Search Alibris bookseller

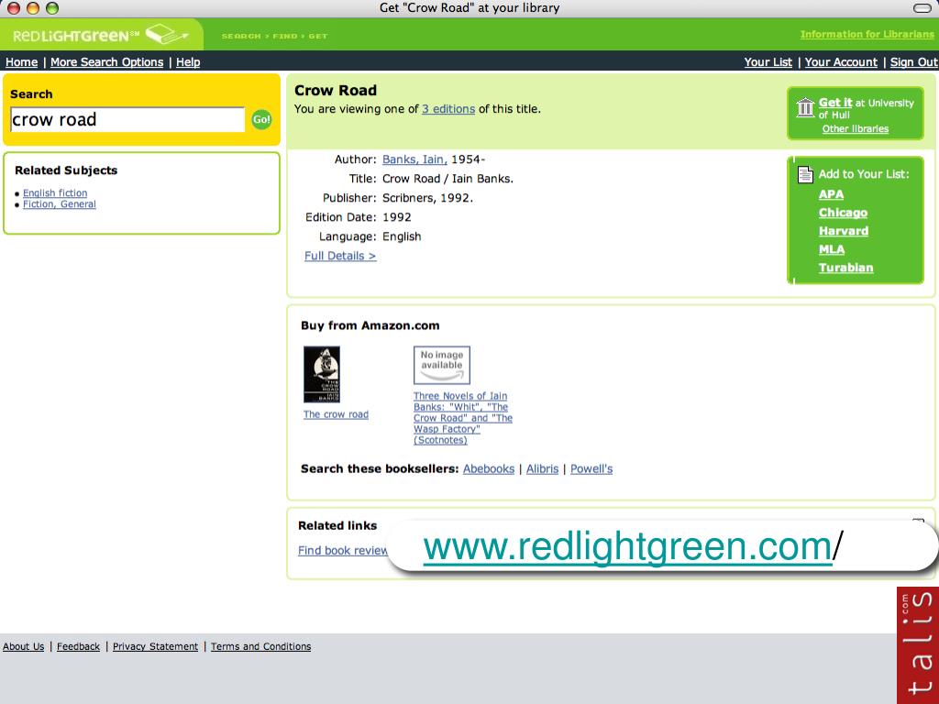[542, 468]
